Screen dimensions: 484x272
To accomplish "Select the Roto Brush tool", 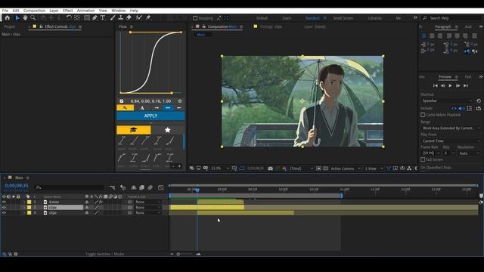I will (138, 18).
